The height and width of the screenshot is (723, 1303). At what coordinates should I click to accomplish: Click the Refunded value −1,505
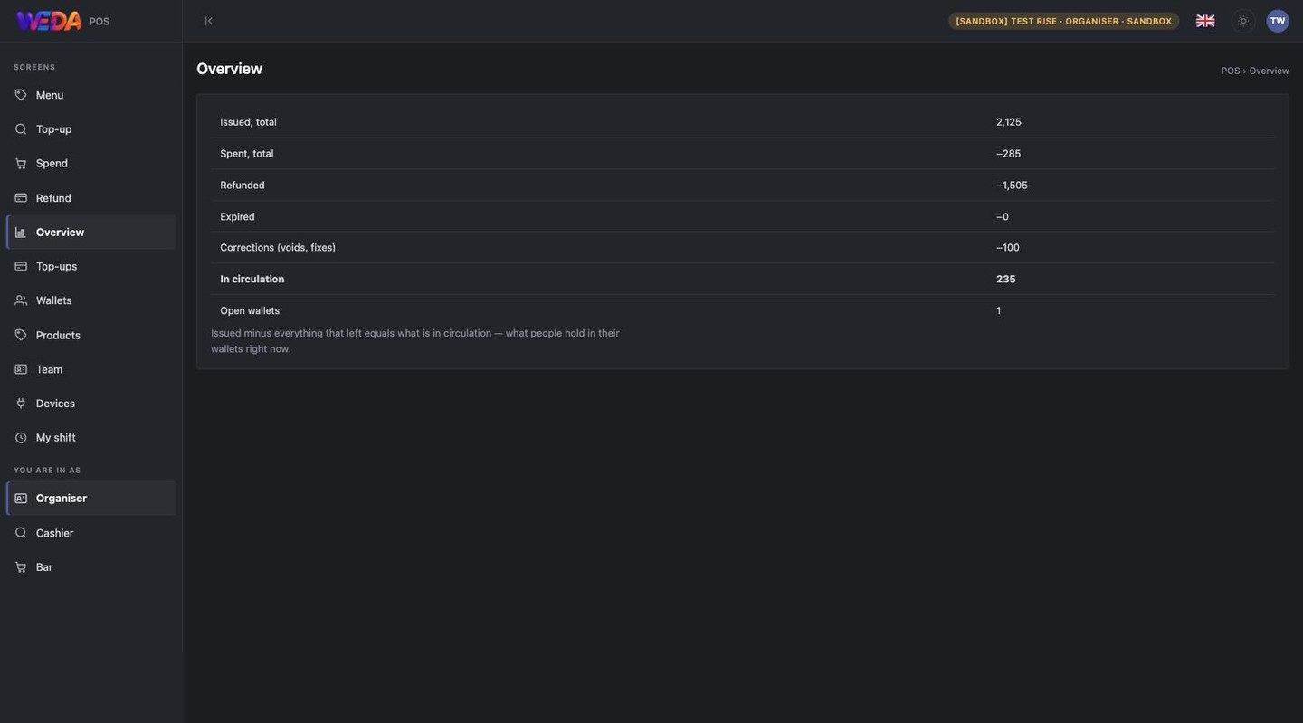(1013, 186)
